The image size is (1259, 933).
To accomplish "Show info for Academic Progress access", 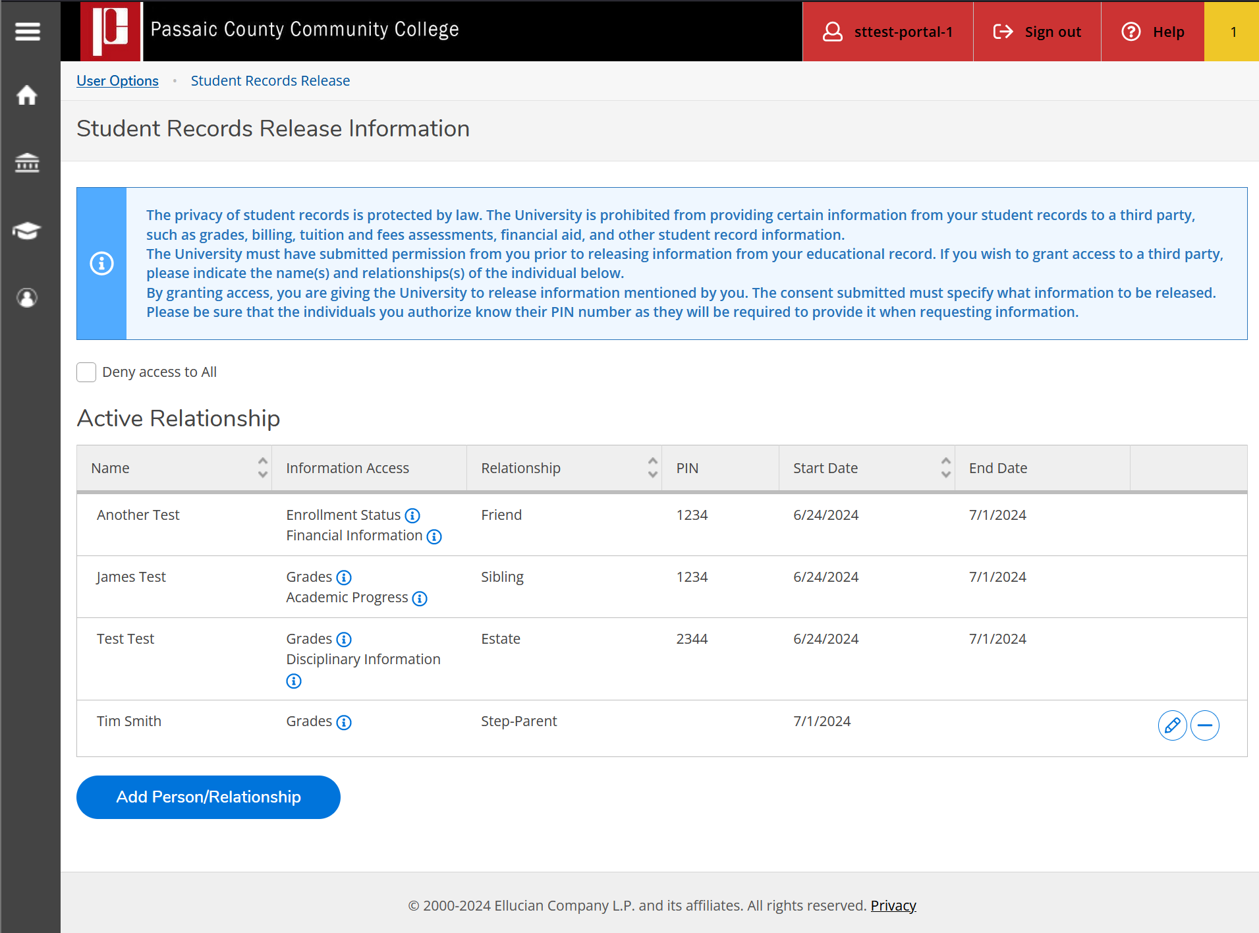I will click(420, 598).
